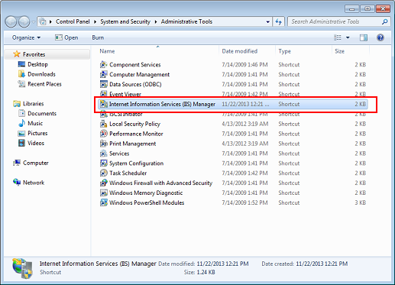
Task: Click the search magnifier icon
Action: tap(385, 21)
